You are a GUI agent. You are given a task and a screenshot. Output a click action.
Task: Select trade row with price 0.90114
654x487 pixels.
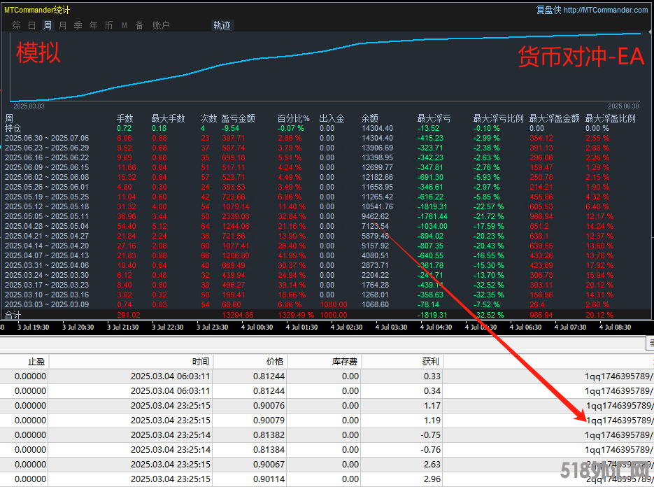pyautogui.click(x=327, y=479)
